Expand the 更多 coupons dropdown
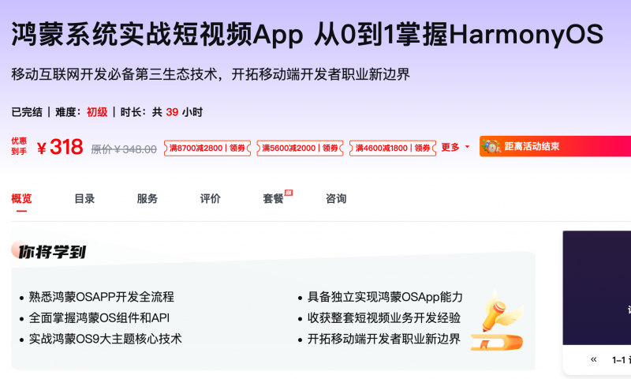Viewport: 631px width, 379px height. (x=455, y=147)
